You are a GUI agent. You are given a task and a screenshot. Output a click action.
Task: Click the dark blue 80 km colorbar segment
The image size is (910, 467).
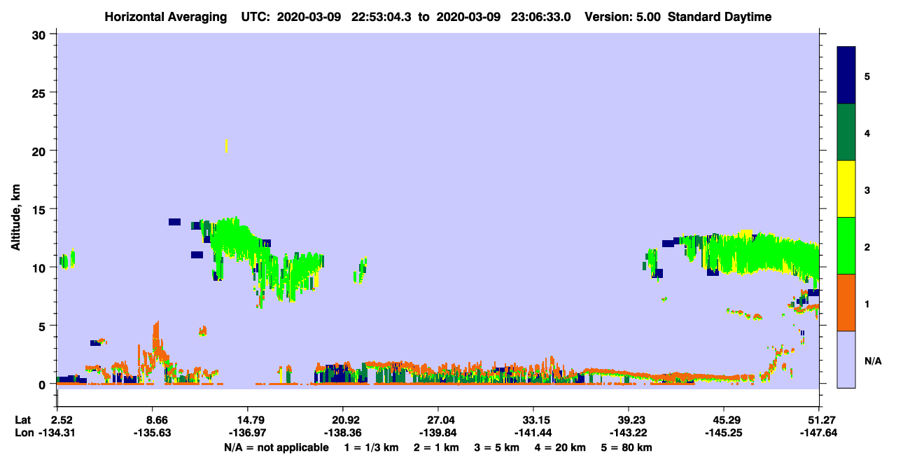pyautogui.click(x=846, y=76)
